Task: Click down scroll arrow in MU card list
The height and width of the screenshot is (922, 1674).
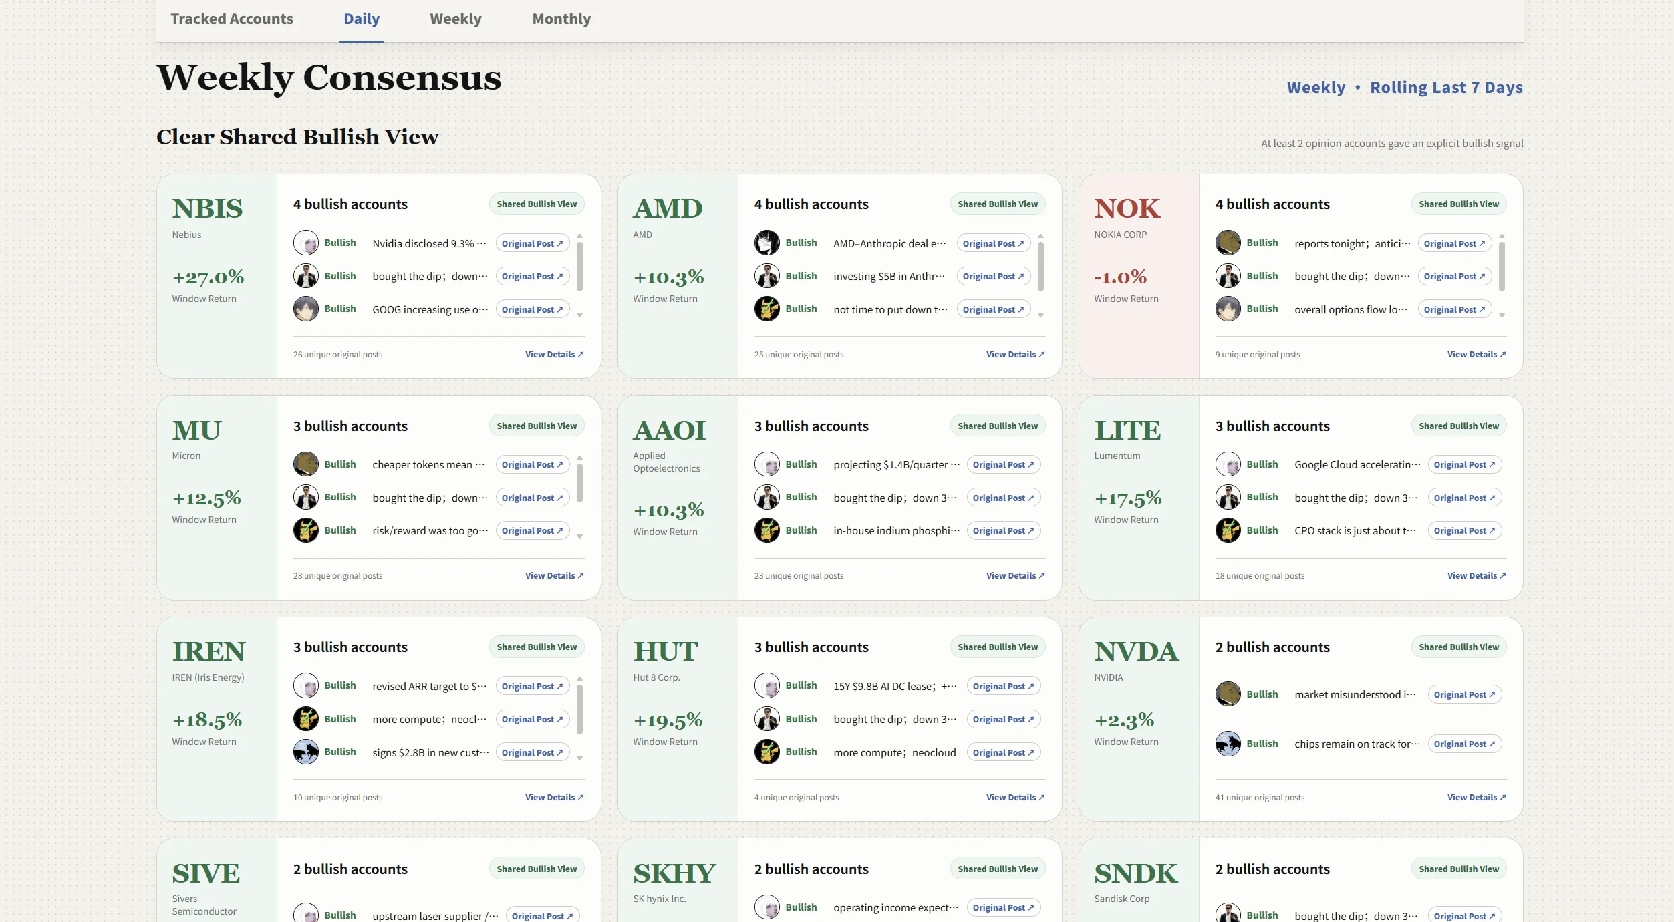Action: 580,536
